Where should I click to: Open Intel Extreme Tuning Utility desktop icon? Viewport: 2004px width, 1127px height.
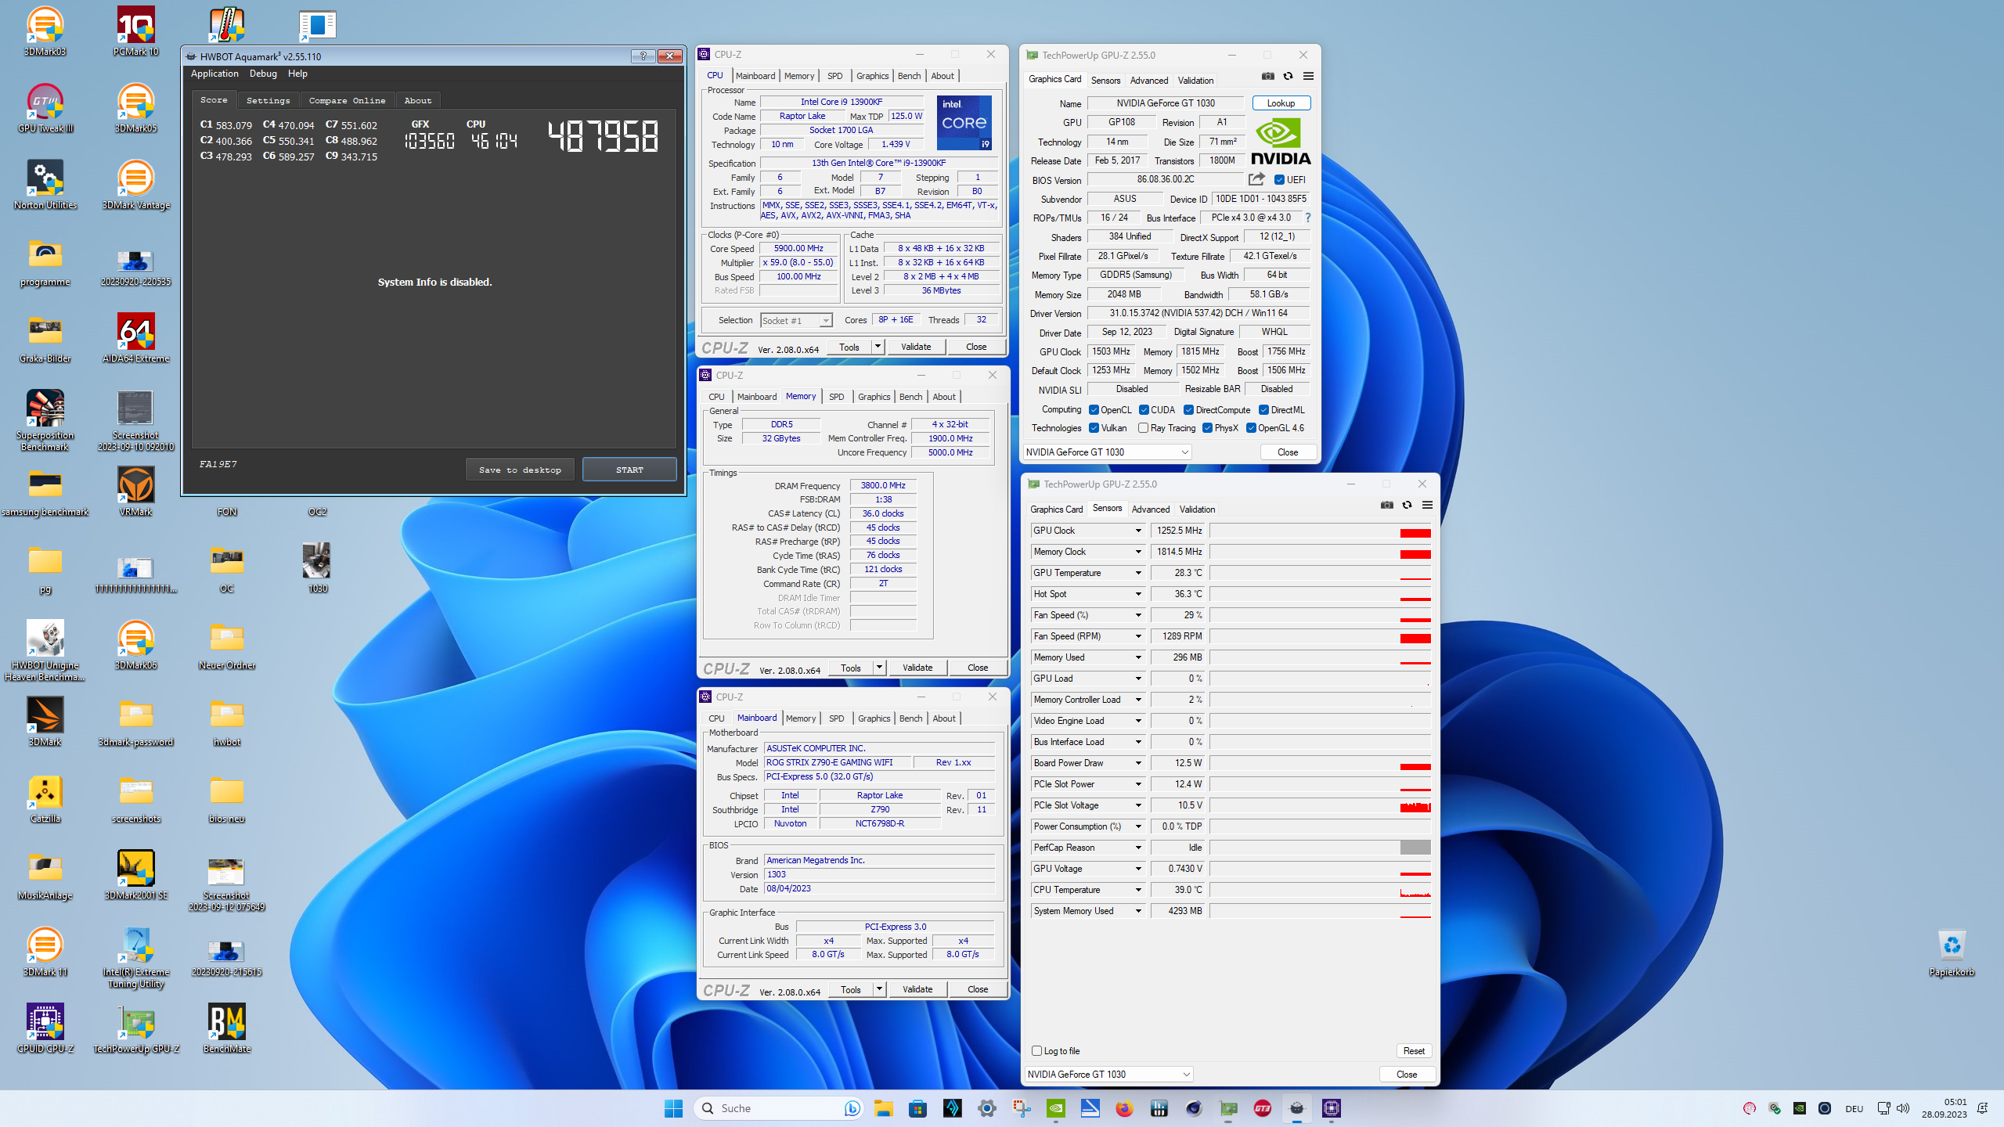click(x=135, y=958)
